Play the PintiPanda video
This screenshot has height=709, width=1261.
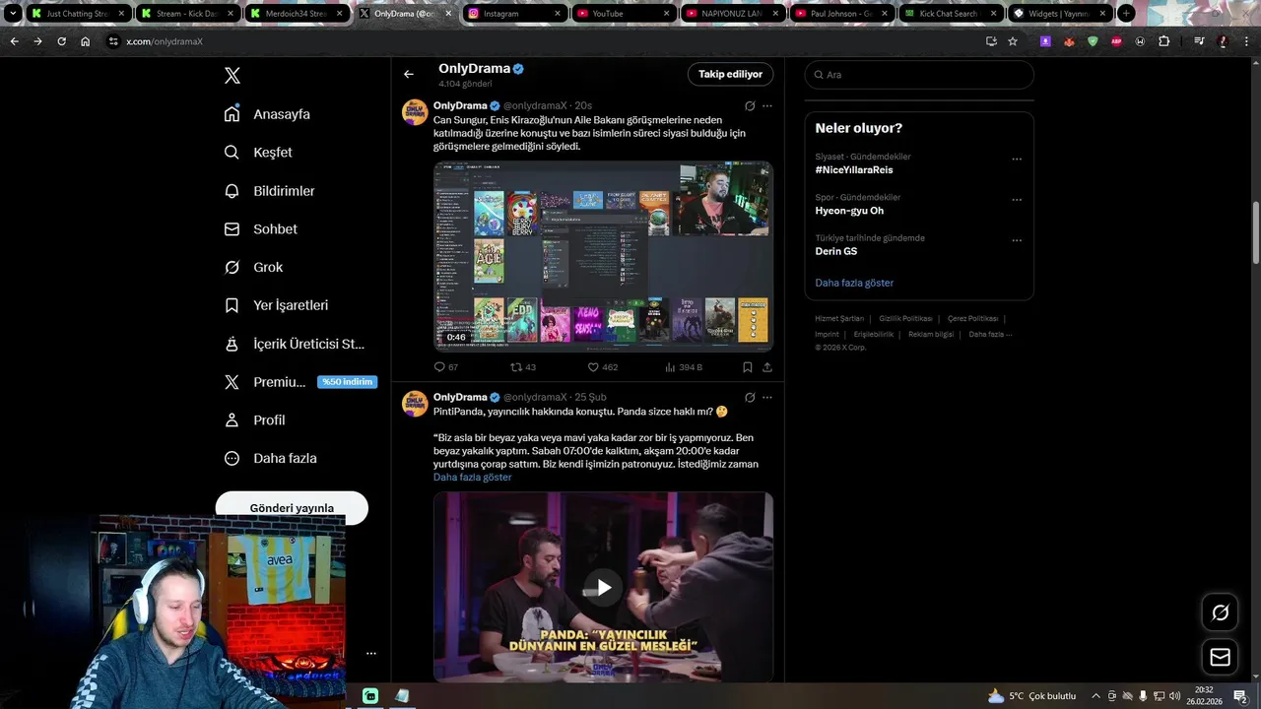click(603, 588)
